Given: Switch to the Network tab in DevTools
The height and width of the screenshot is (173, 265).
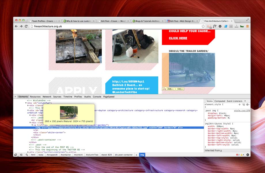Looking at the screenshot, I should point(47,97).
